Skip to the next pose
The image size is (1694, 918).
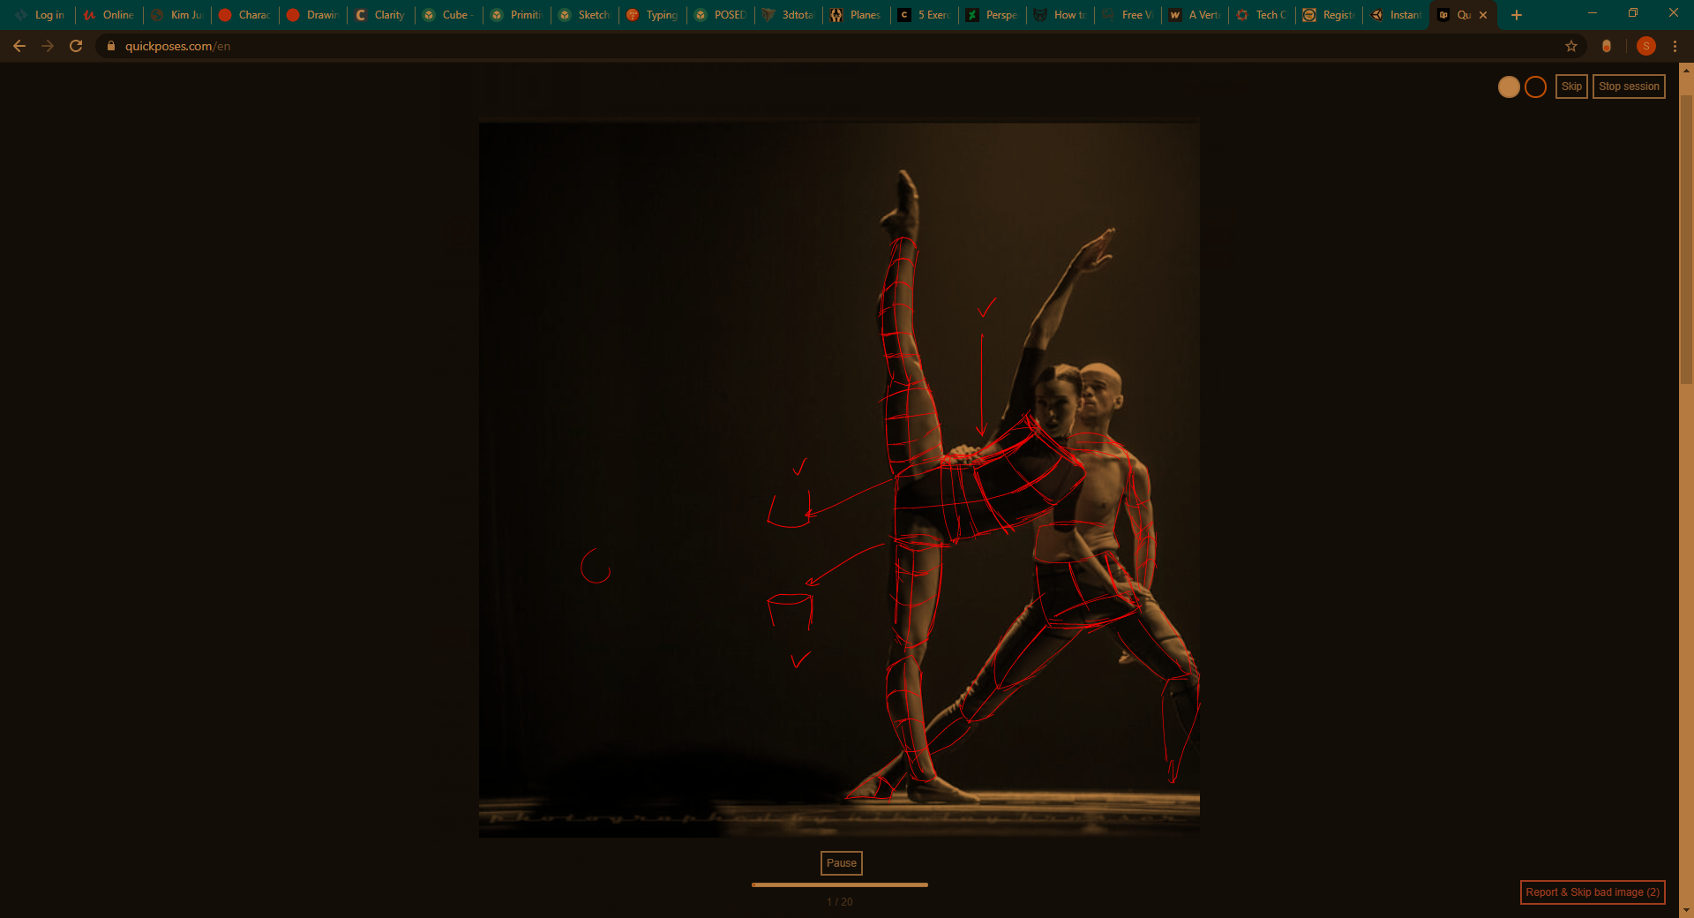pos(1571,87)
